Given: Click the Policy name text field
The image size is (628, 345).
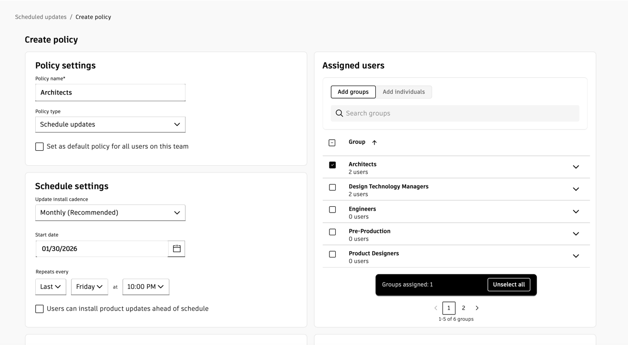Looking at the screenshot, I should pos(110,93).
